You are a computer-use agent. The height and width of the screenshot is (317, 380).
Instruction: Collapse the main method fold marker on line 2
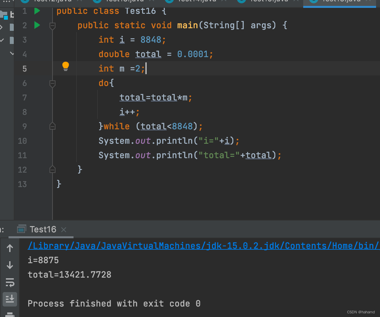[x=53, y=26]
